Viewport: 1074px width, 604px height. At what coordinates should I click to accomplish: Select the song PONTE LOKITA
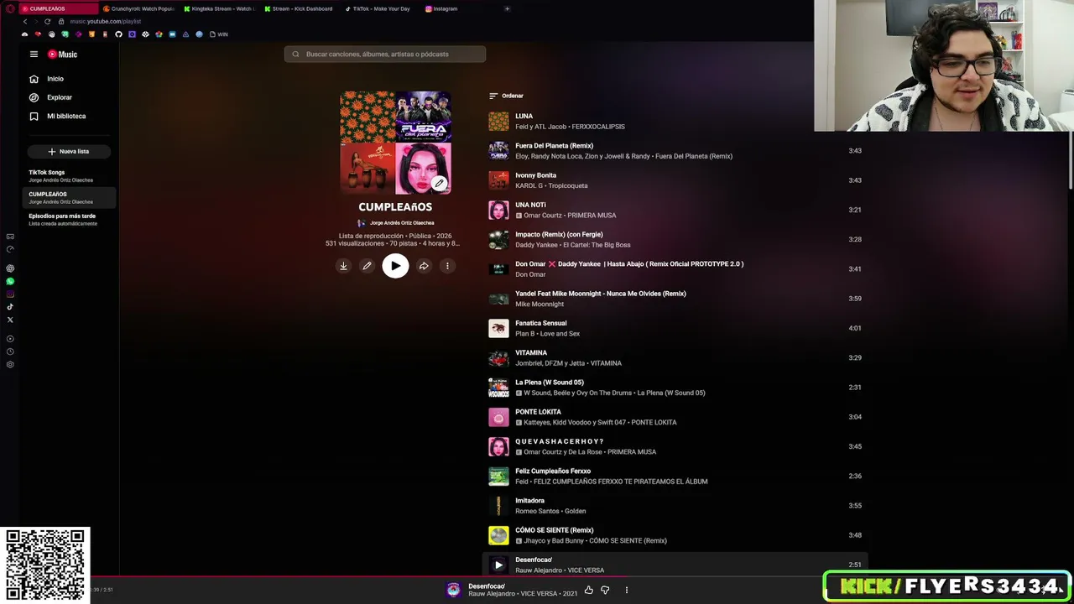click(538, 412)
